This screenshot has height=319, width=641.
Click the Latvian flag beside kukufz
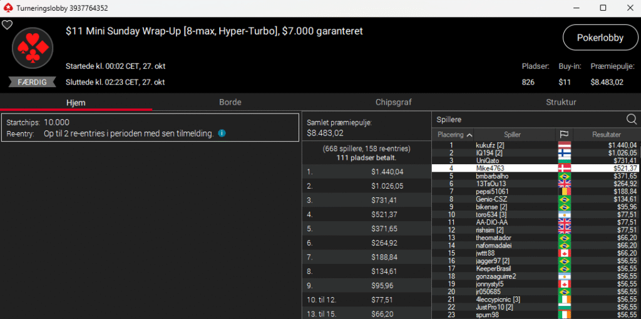click(x=564, y=145)
